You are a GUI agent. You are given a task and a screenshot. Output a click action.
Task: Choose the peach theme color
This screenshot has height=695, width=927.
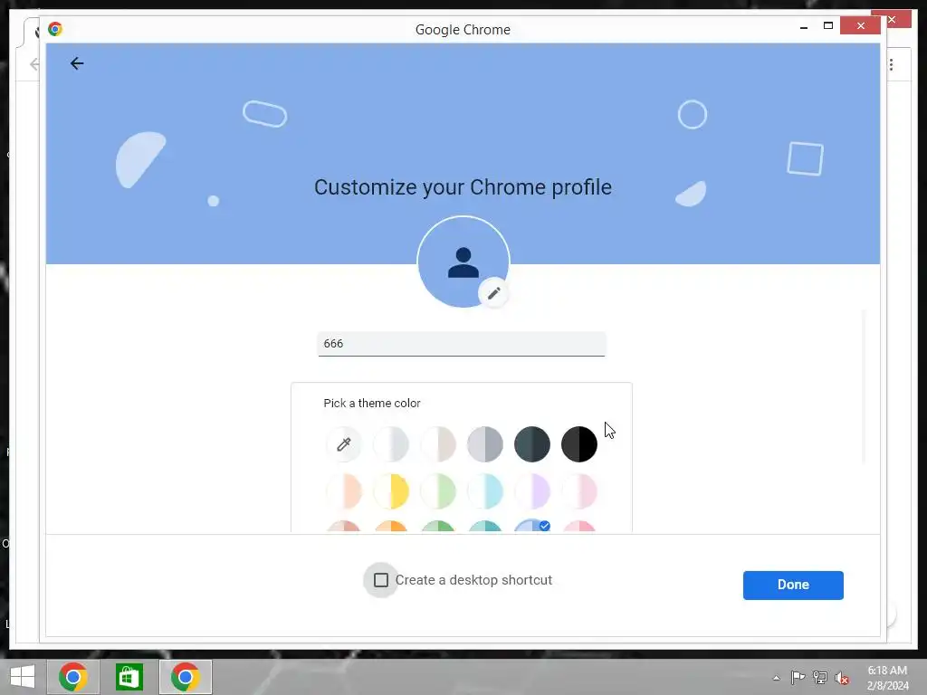coord(343,491)
